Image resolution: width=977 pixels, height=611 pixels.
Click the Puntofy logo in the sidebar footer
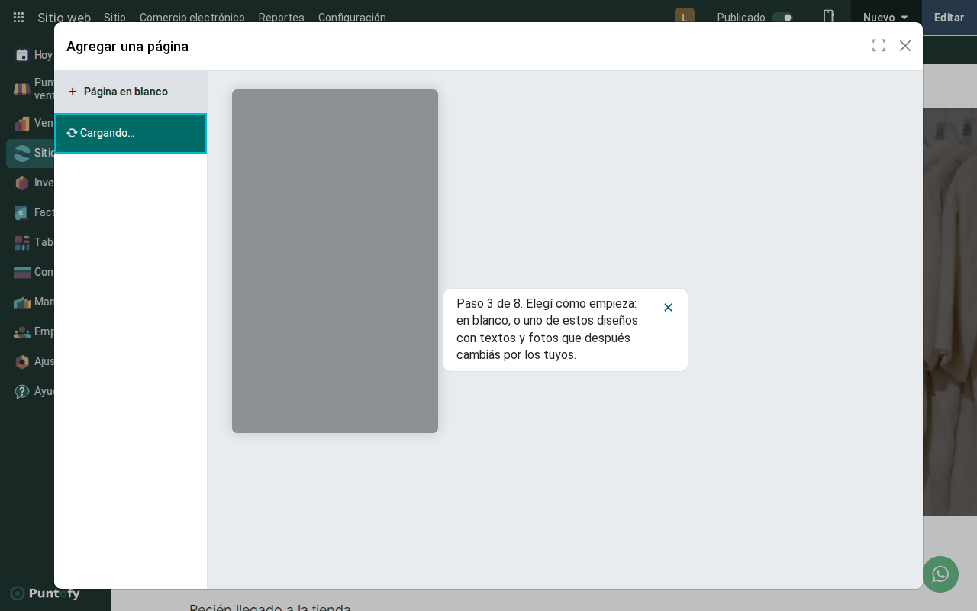pyautogui.click(x=45, y=593)
